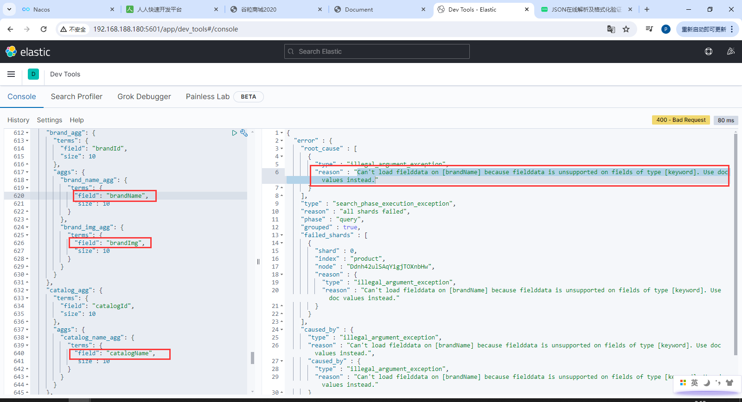Open the History link
742x402 pixels.
coord(18,120)
